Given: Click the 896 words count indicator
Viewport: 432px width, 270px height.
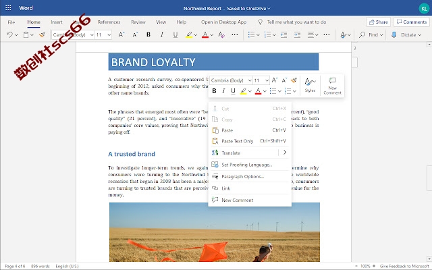Looking at the screenshot, I should point(40,266).
